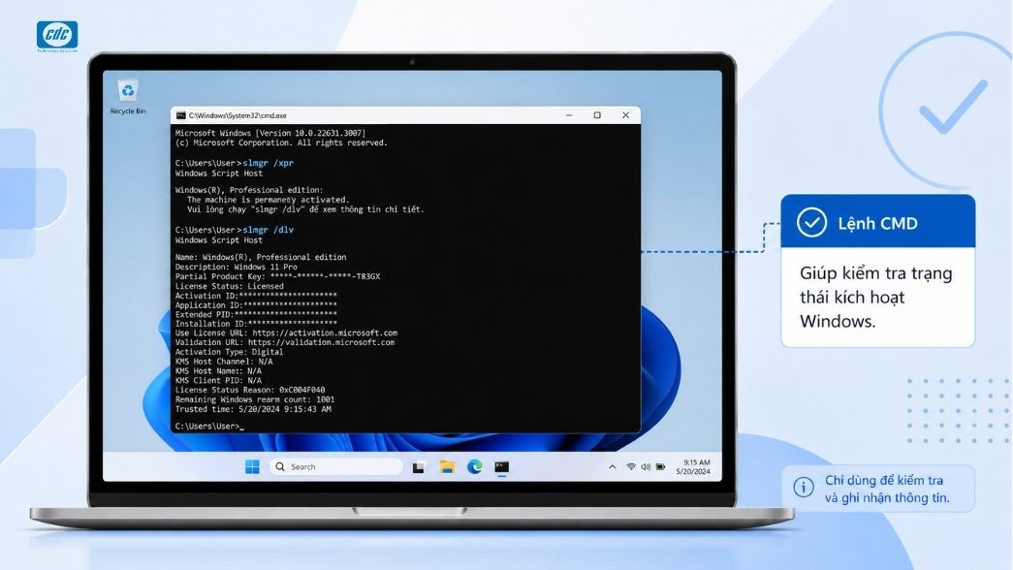Click the Lệnh CMD checkmark icon

[x=811, y=223]
